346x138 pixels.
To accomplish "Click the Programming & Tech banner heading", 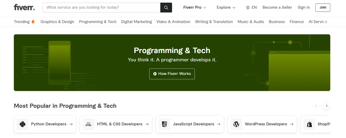I will (x=172, y=50).
